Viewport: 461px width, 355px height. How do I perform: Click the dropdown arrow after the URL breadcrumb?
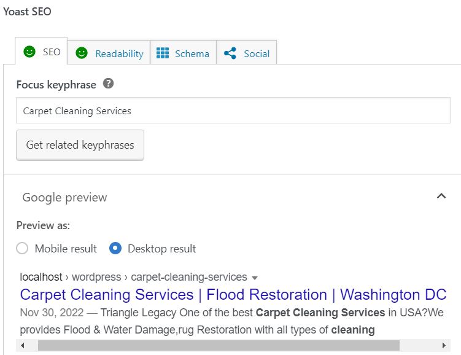[x=255, y=278]
